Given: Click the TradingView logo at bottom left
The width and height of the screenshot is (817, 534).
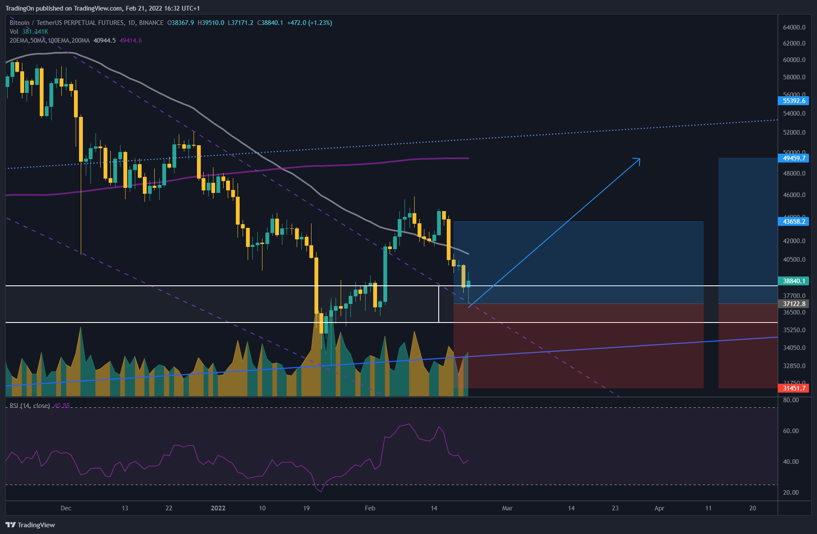Looking at the screenshot, I should 30,525.
